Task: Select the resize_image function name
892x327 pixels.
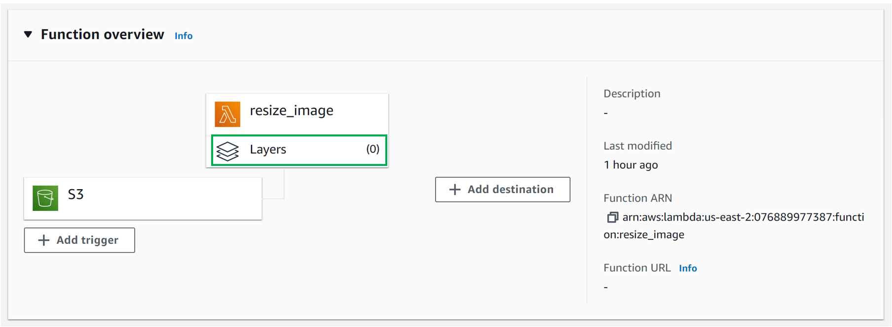Action: 292,111
